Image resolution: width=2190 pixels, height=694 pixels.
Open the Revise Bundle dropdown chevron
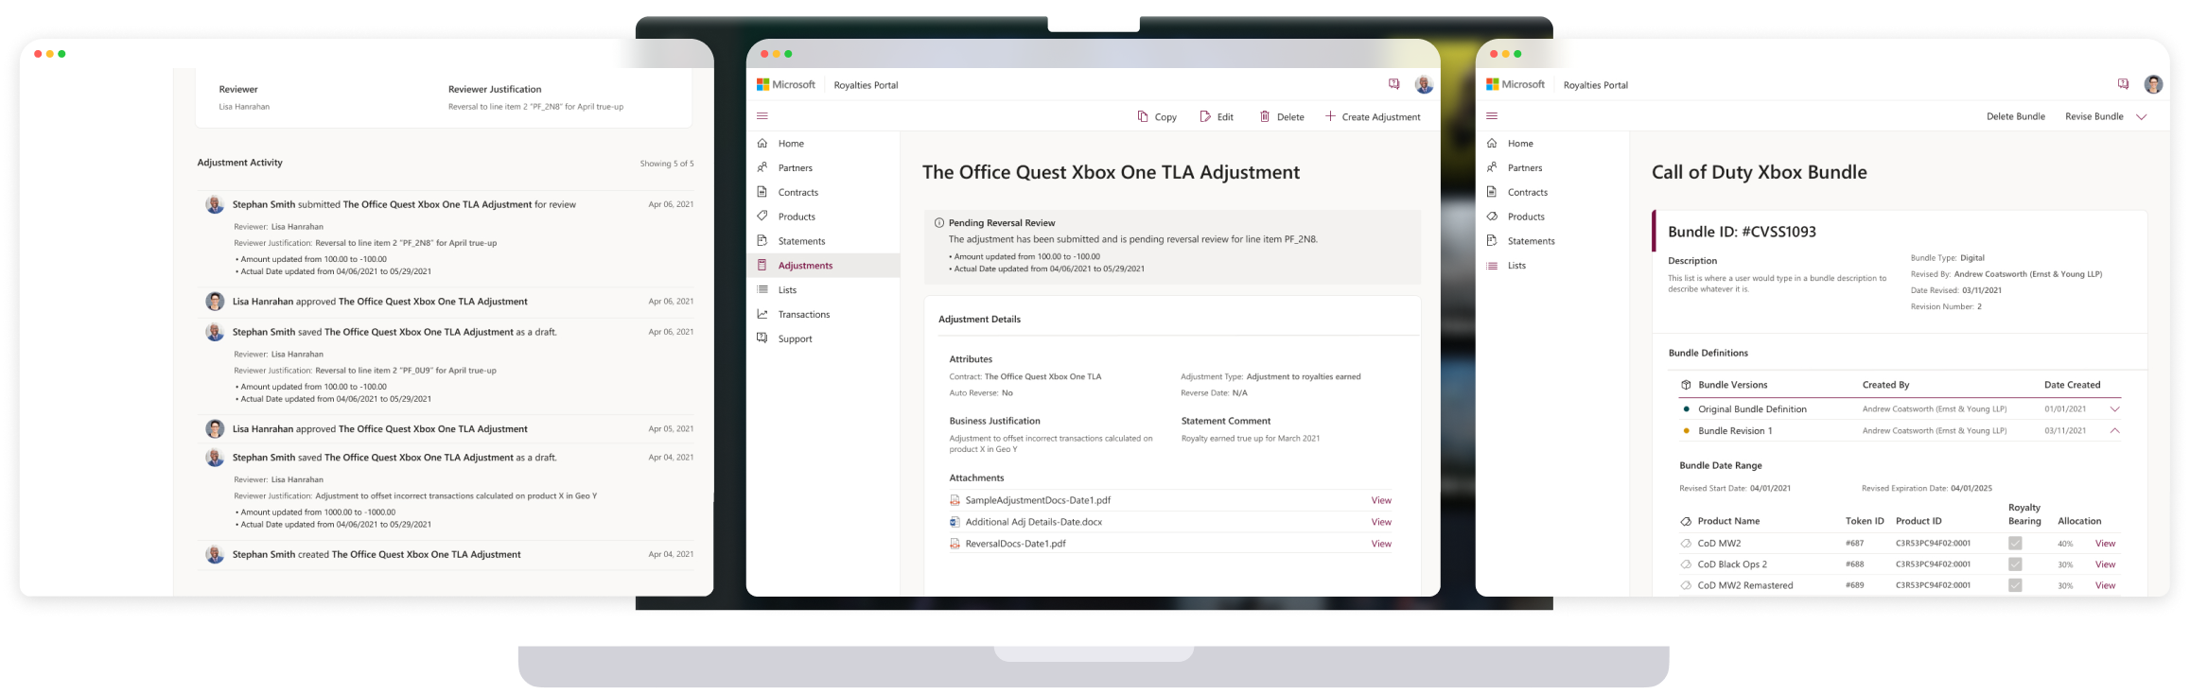[2142, 116]
